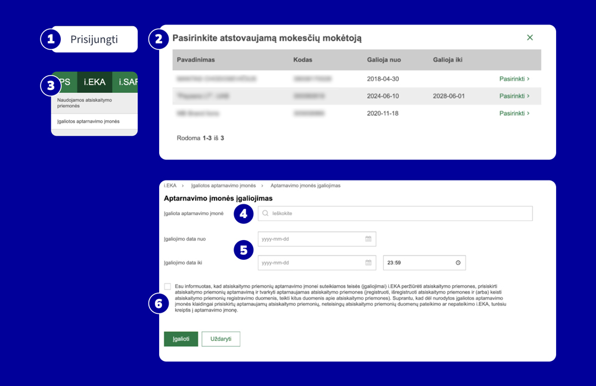Open the i.EKA menu
The height and width of the screenshot is (386, 596).
[94, 81]
